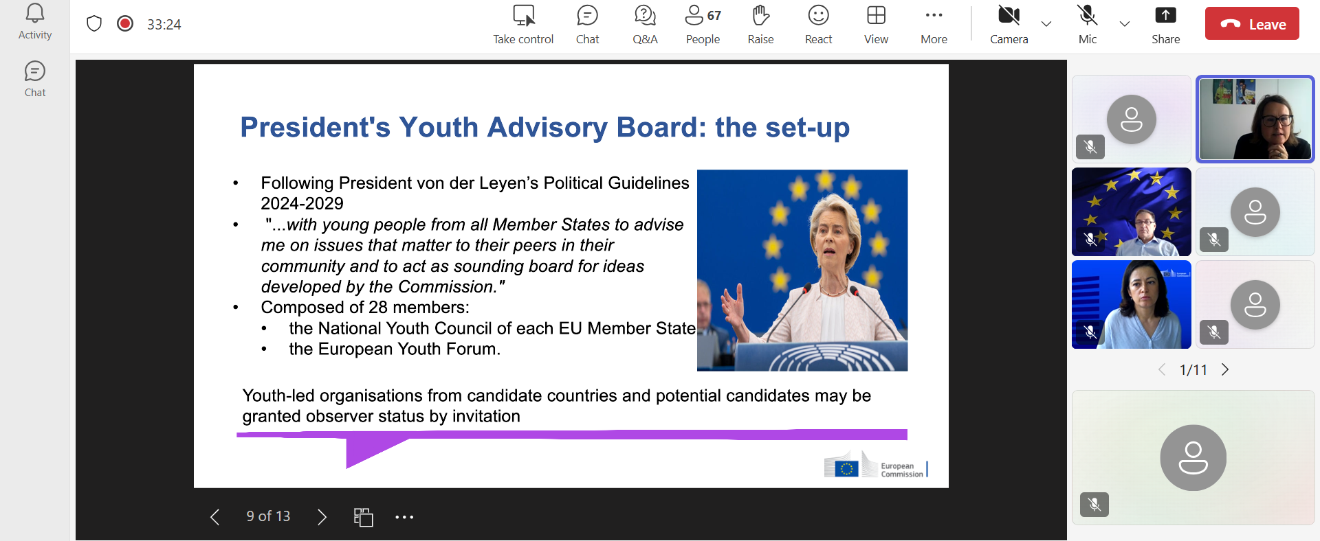Screen dimensions: 1320x541
Task: Open the React emoji menu
Action: (819, 25)
